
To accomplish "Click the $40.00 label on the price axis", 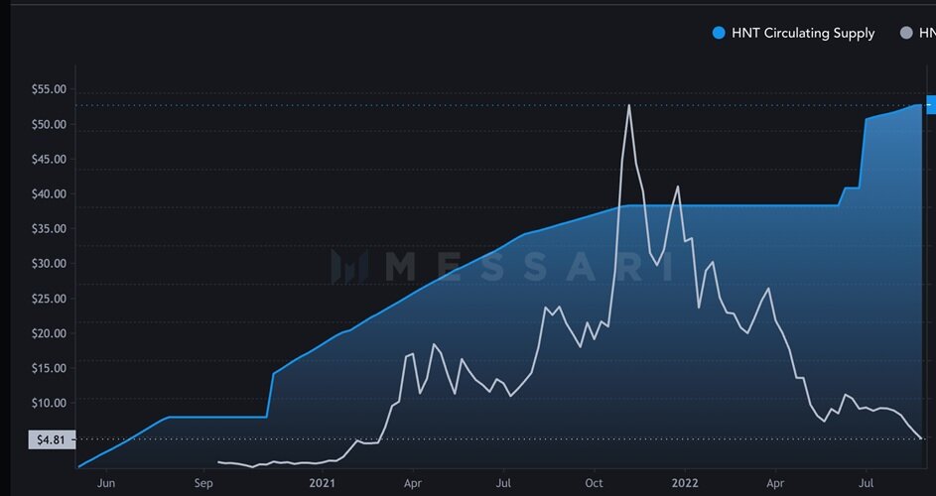I will coord(49,194).
